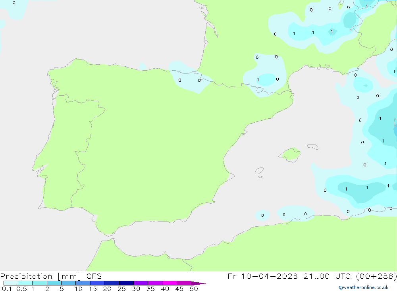Open the weatheronline.co.uk copyright link
397x291 pixels.
pos(364,287)
